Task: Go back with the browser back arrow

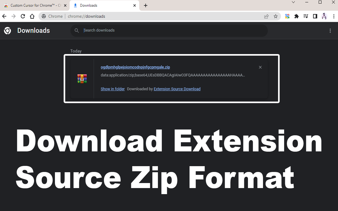Action: 4,16
